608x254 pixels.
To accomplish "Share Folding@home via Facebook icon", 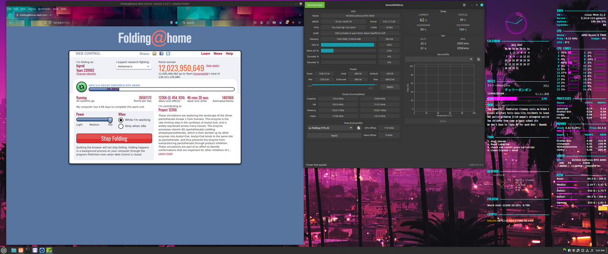I will click(161, 54).
